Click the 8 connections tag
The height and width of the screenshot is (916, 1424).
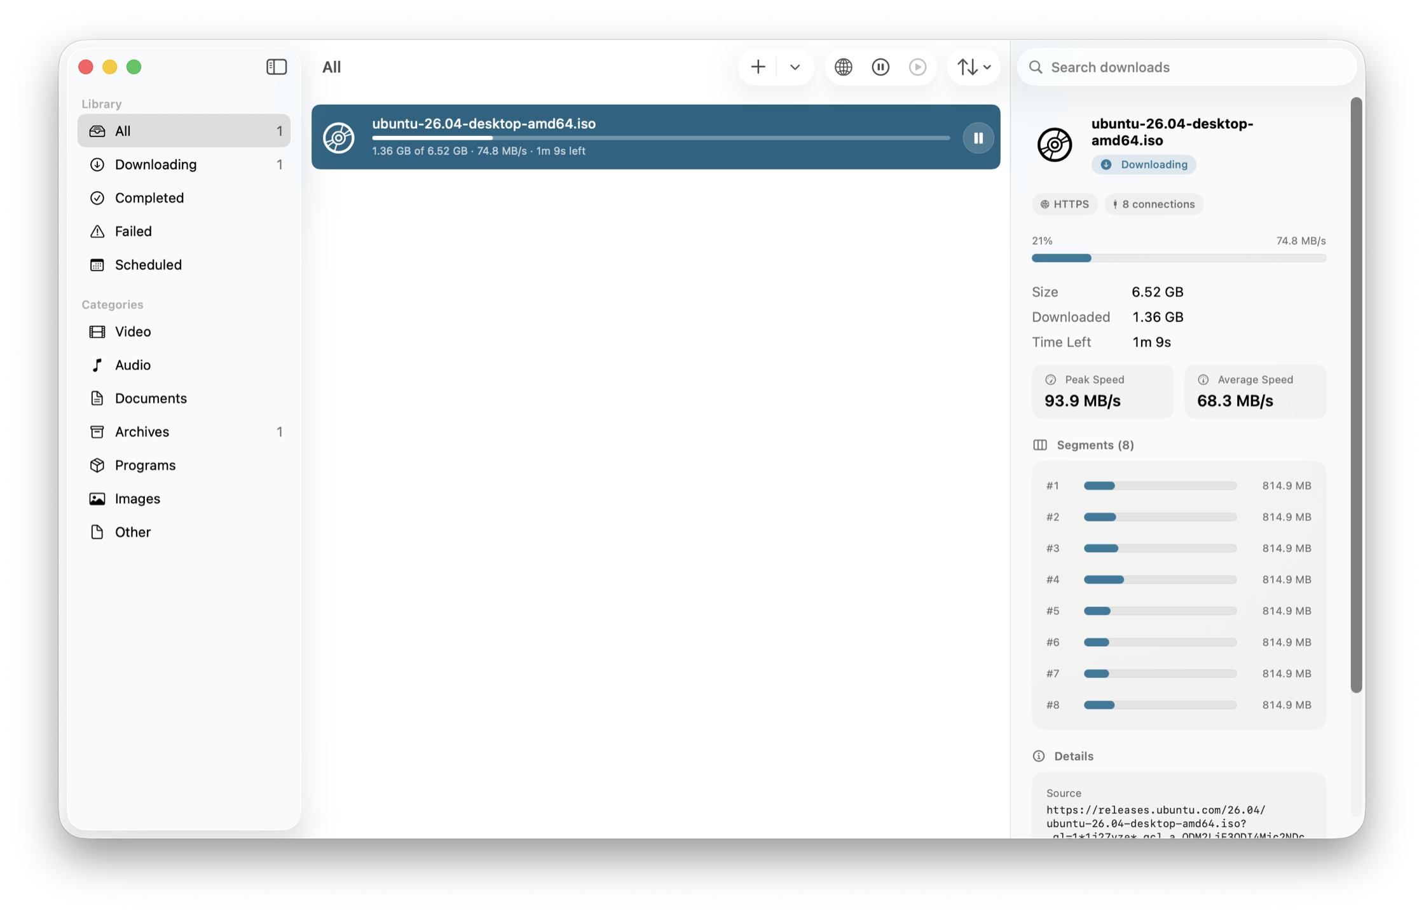(x=1154, y=204)
